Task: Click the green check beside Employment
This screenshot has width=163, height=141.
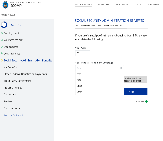Action: point(2,33)
